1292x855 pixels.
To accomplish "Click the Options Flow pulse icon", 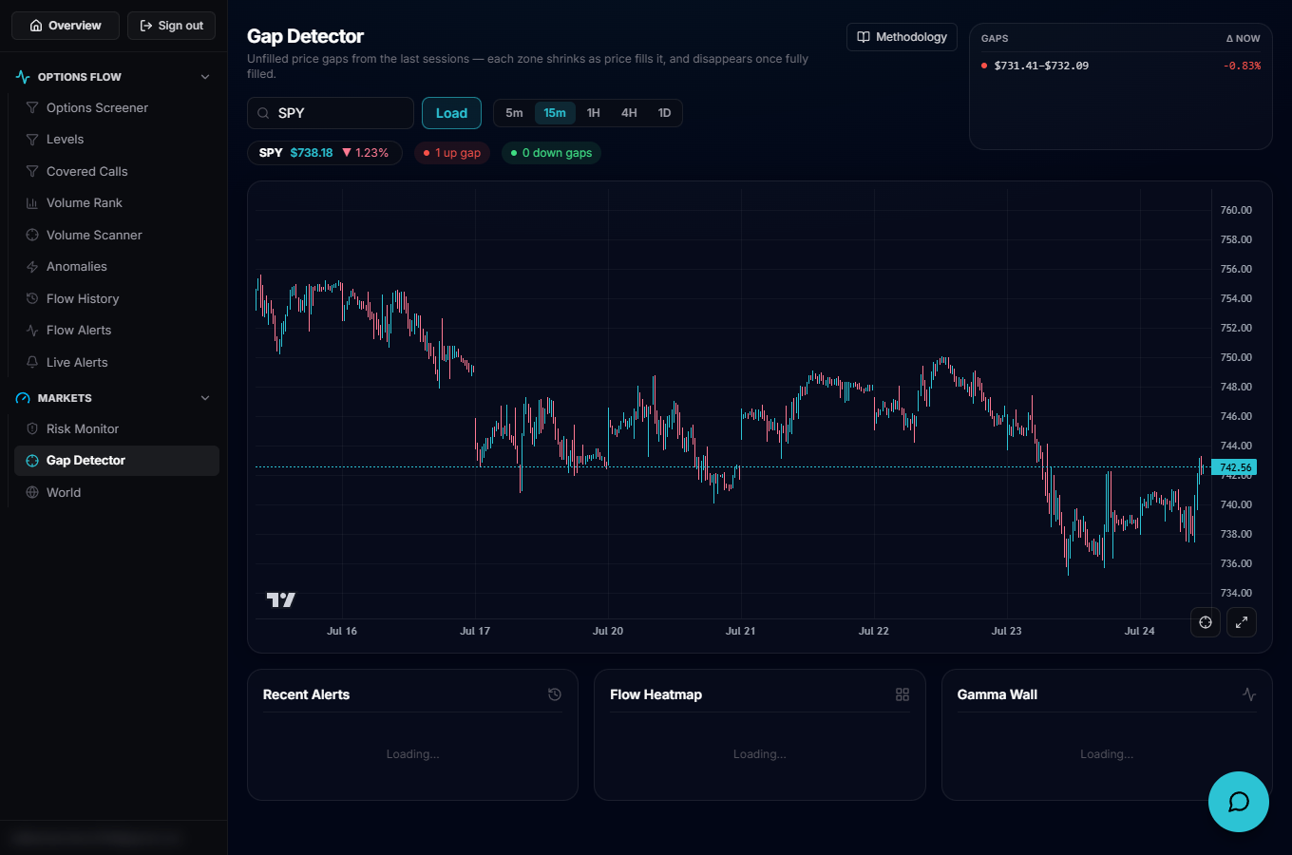I will pos(23,77).
